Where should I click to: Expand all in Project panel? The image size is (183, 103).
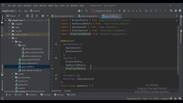click(x=32, y=16)
